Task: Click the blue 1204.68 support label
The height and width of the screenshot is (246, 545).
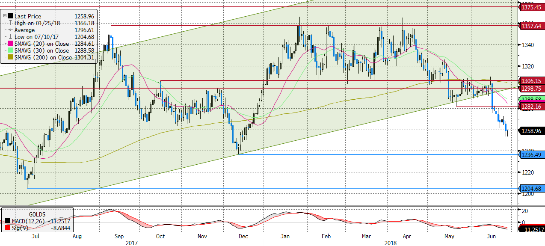Action: (532, 188)
